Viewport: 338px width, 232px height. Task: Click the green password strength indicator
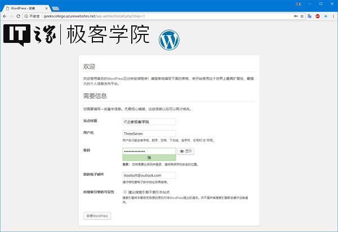click(149, 157)
